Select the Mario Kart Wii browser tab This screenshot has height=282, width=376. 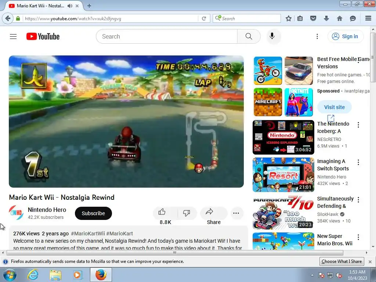pyautogui.click(x=40, y=6)
